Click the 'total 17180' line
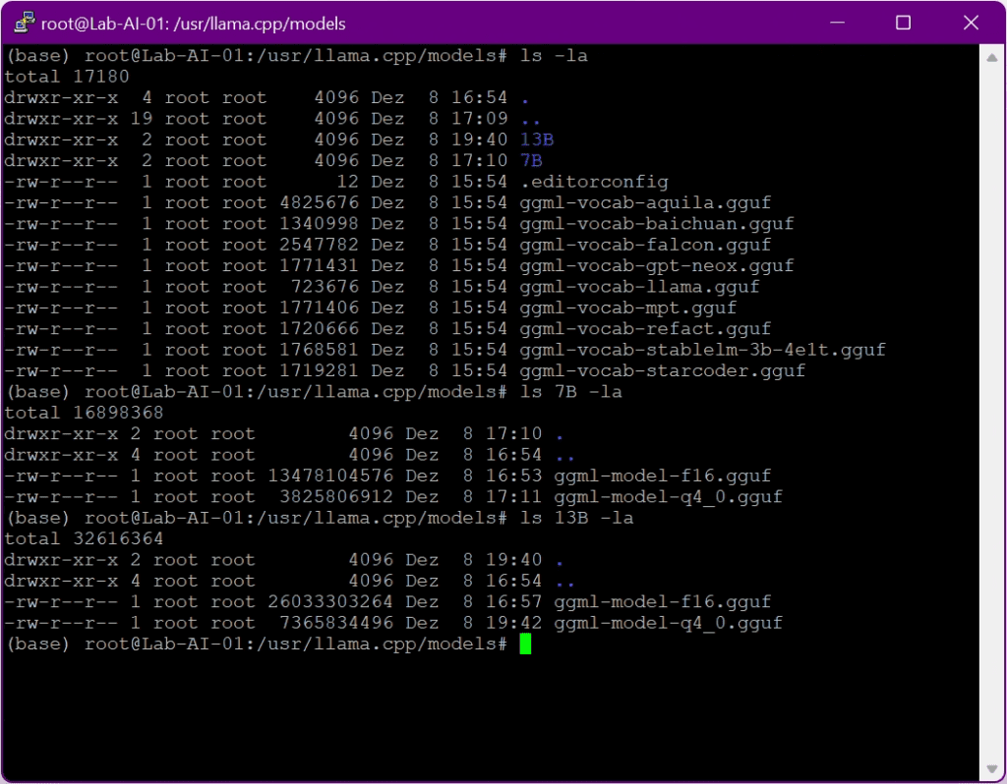This screenshot has height=784, width=1007. point(67,77)
